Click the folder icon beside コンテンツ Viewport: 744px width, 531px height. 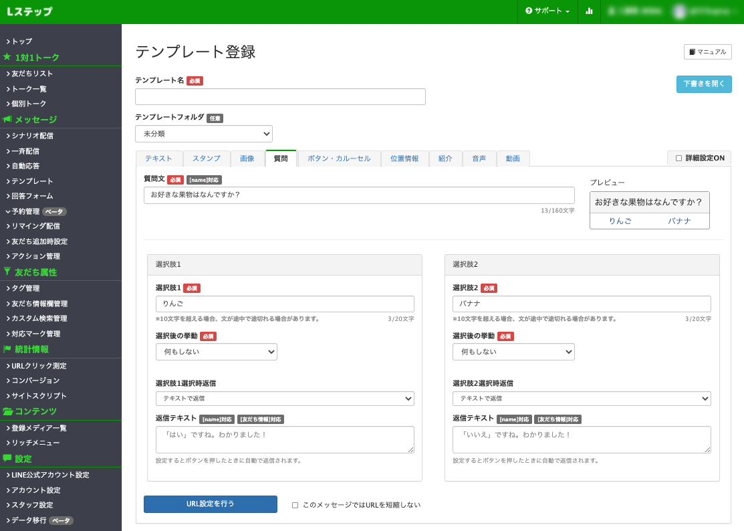[7, 413]
